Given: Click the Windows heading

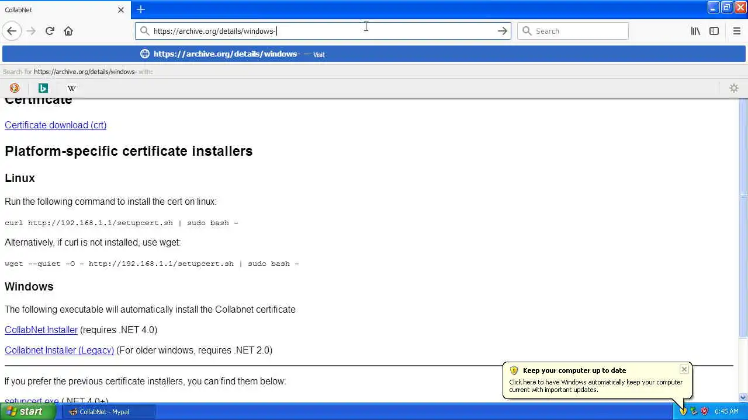Looking at the screenshot, I should tap(29, 286).
